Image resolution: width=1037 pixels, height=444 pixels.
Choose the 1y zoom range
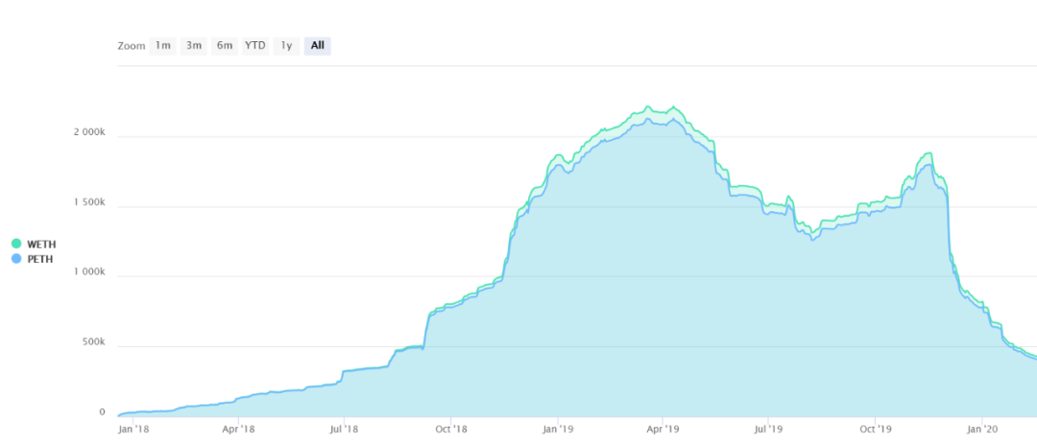click(286, 46)
